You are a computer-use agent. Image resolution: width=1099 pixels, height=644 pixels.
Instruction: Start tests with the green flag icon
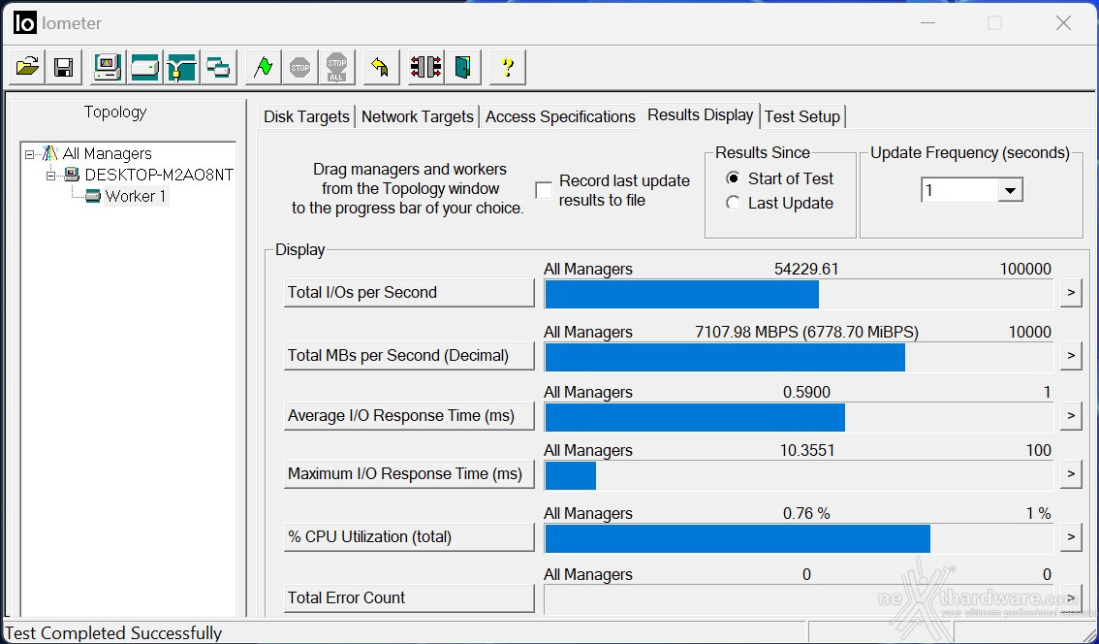264,67
